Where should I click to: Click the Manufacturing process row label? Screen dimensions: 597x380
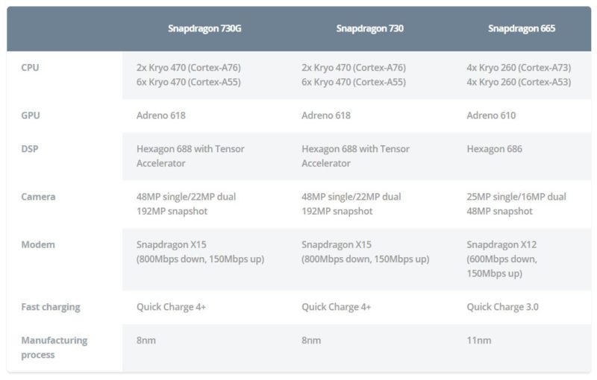(x=54, y=347)
